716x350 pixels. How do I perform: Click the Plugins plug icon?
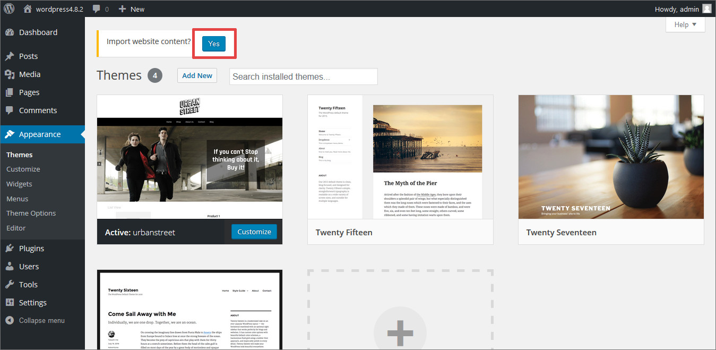point(10,249)
